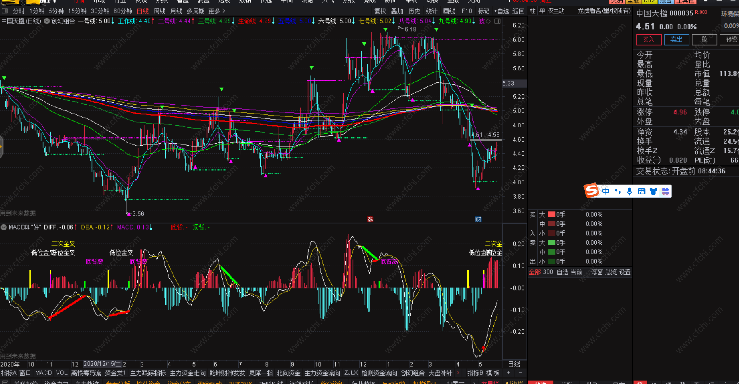739x384 pixels.
Task: Open the 历史 history view
Action: [414, 11]
